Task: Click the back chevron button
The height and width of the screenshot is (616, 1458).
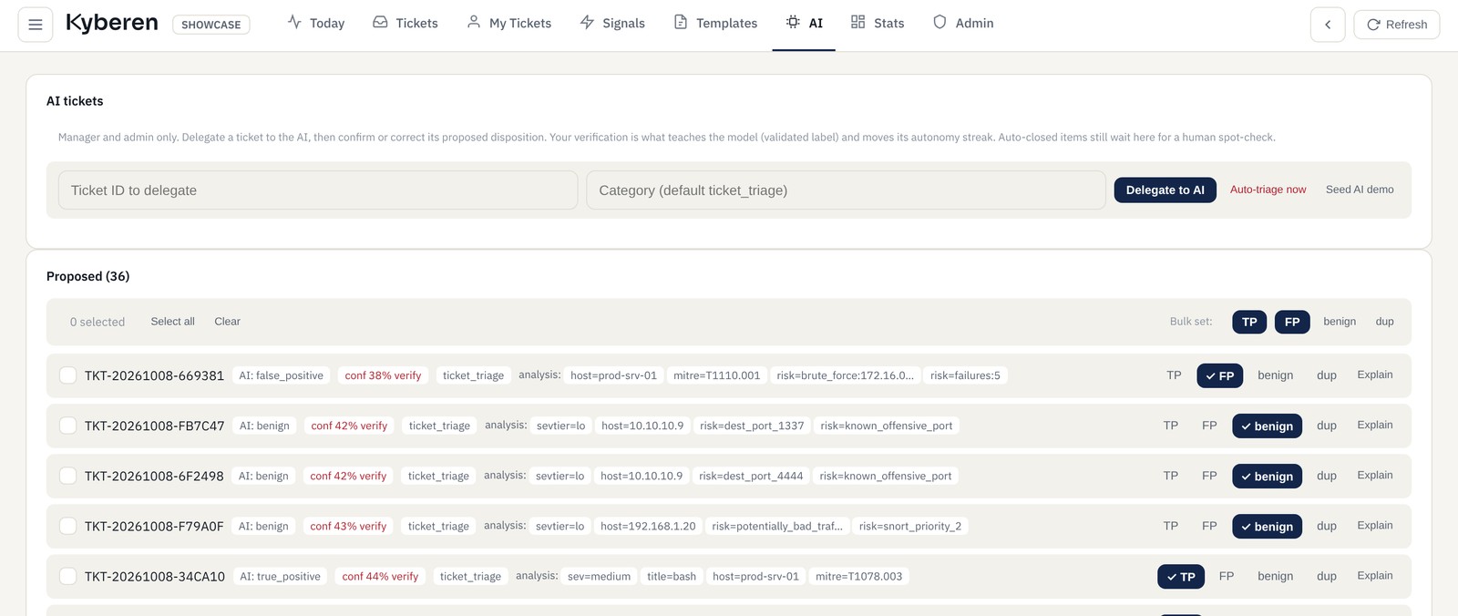Action: (1328, 25)
